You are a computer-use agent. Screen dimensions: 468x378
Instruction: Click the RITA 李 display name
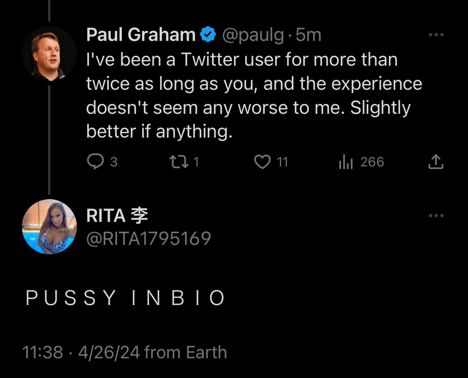tap(117, 215)
